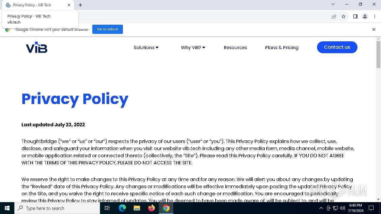
Task: Open the Chrome profile menu
Action: [x=365, y=16]
